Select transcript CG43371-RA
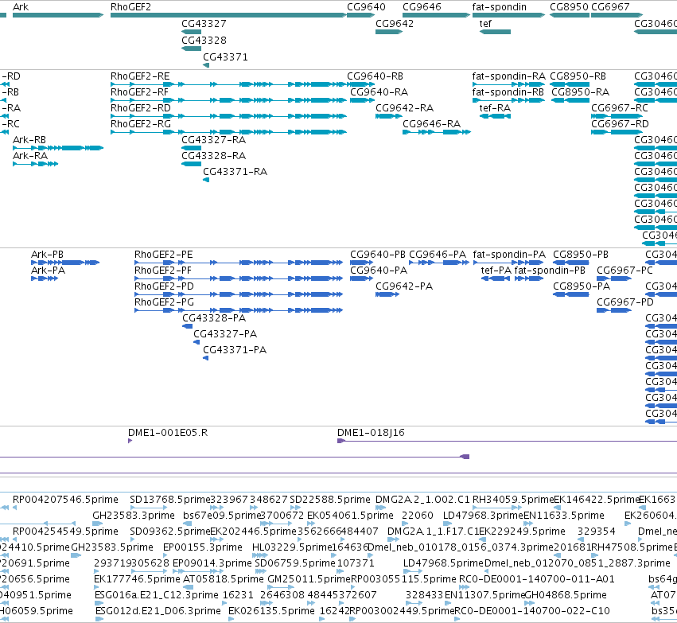Image resolution: width=677 pixels, height=623 pixels. point(206,180)
